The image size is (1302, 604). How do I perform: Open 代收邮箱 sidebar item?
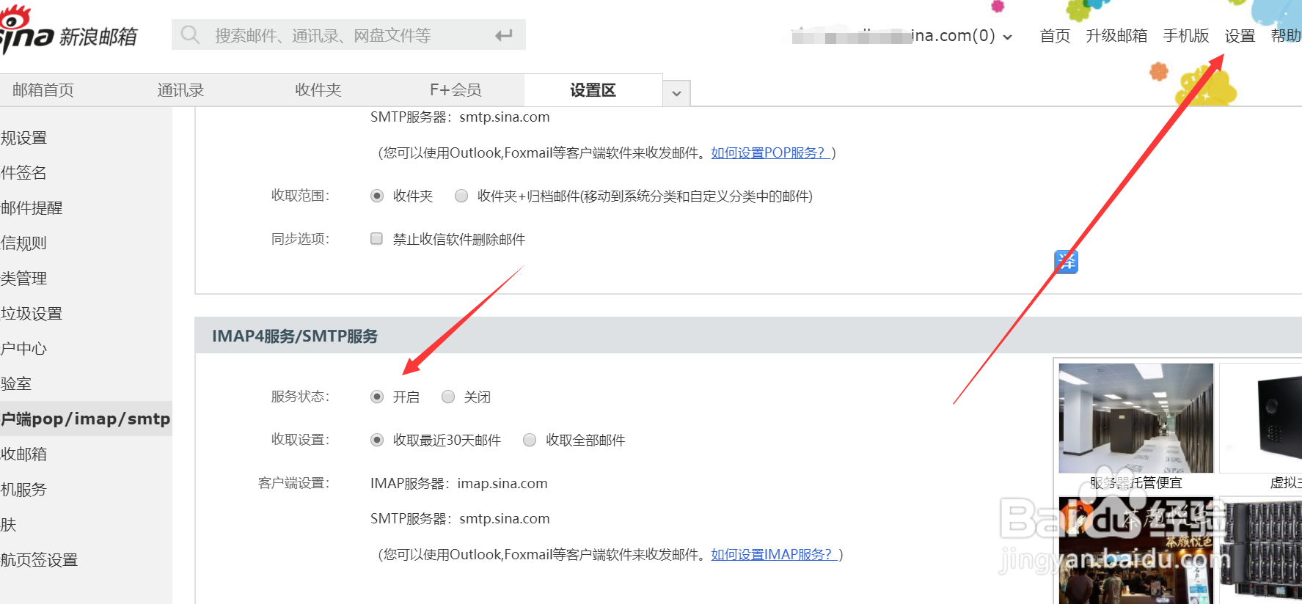pos(23,454)
